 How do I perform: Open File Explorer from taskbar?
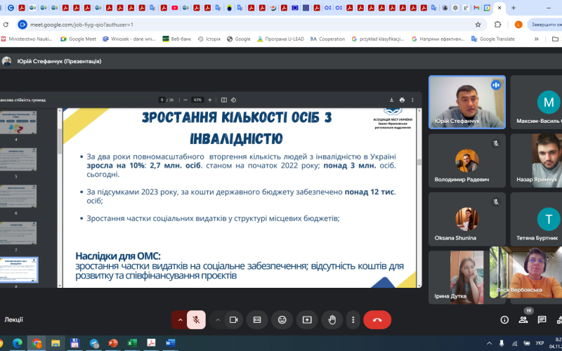55,343
